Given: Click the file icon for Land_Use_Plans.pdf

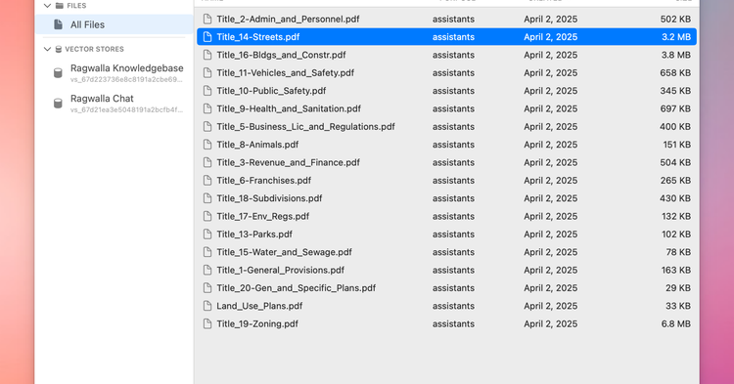Looking at the screenshot, I should pyautogui.click(x=207, y=306).
